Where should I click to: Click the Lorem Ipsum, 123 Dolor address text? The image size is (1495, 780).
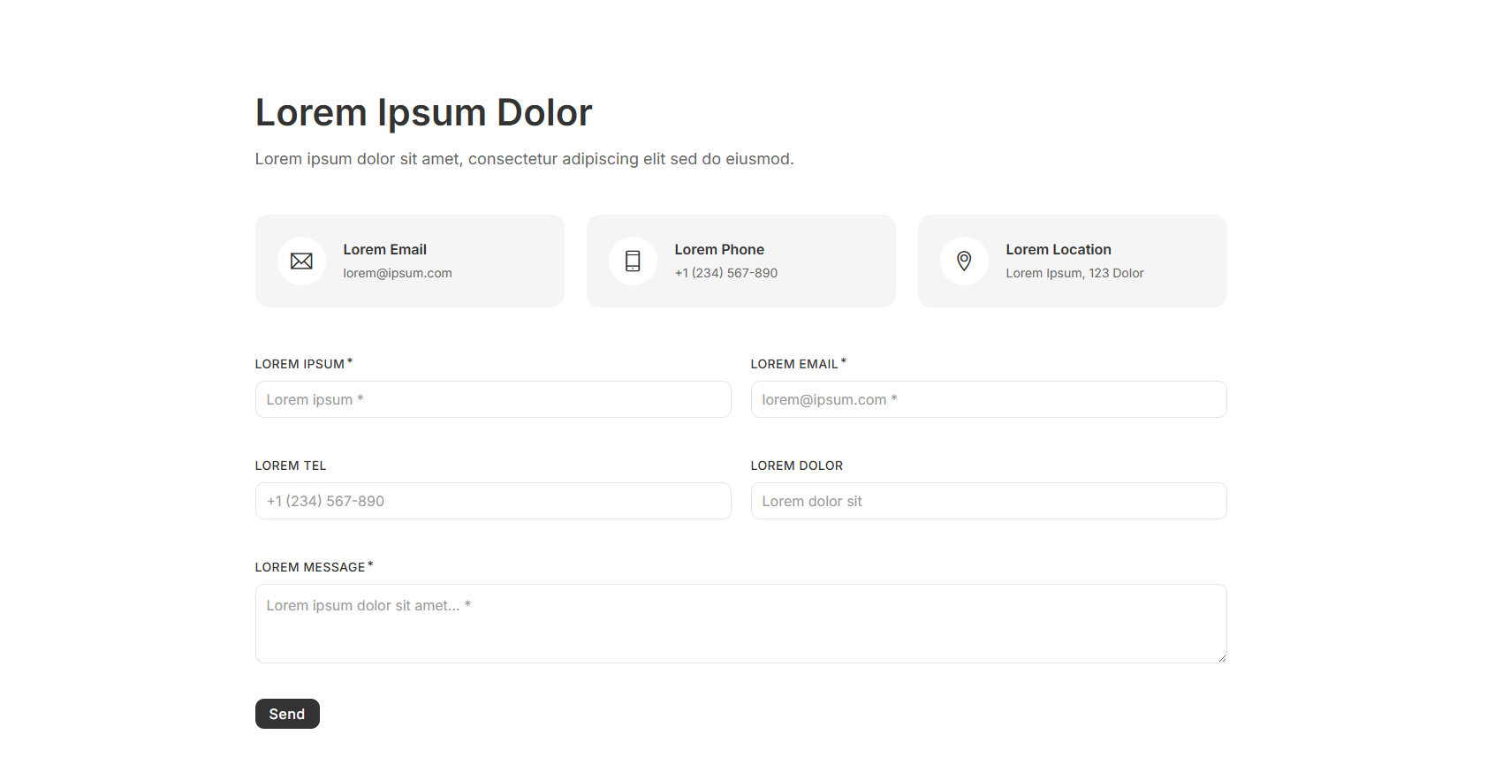click(1074, 274)
